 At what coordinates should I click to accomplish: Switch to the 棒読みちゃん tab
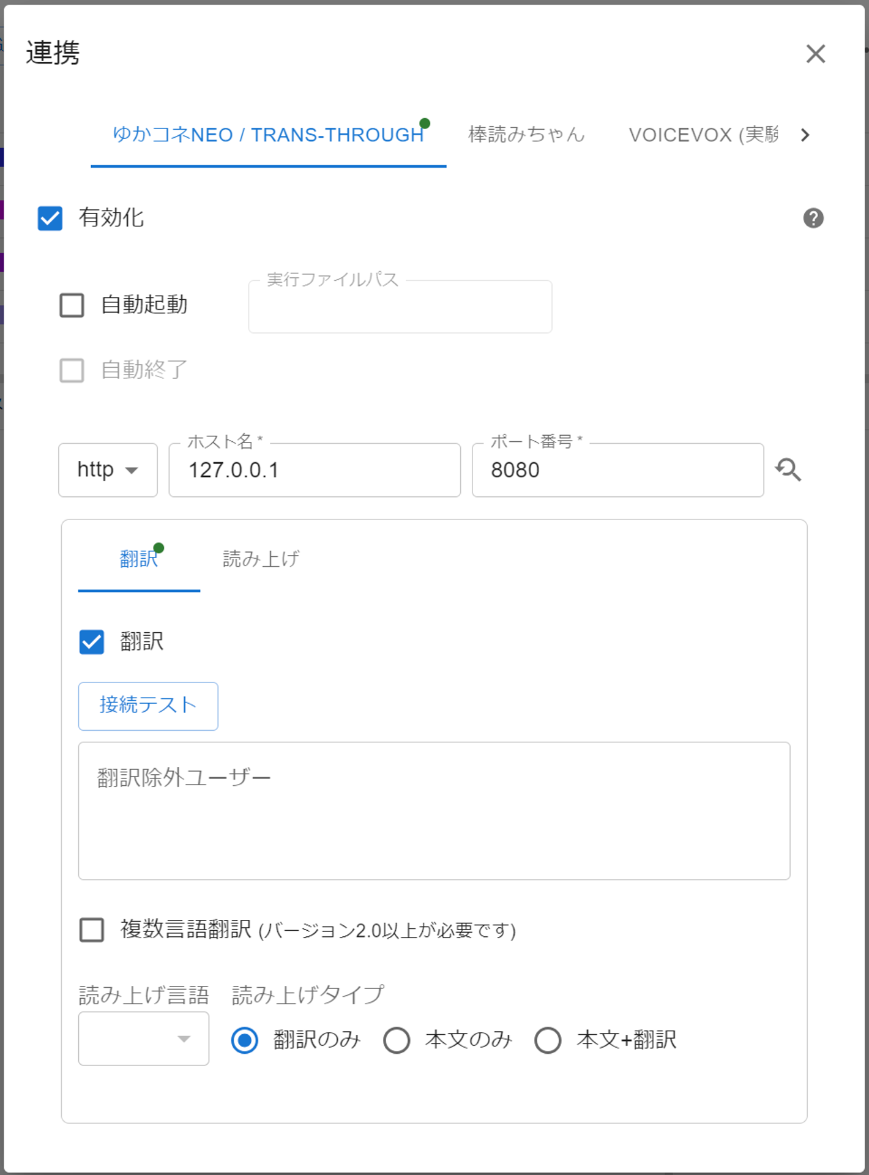click(x=526, y=135)
